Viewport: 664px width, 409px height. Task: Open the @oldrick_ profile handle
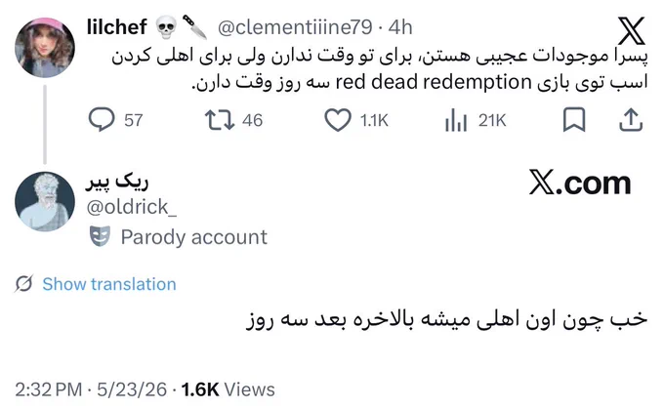click(131, 207)
